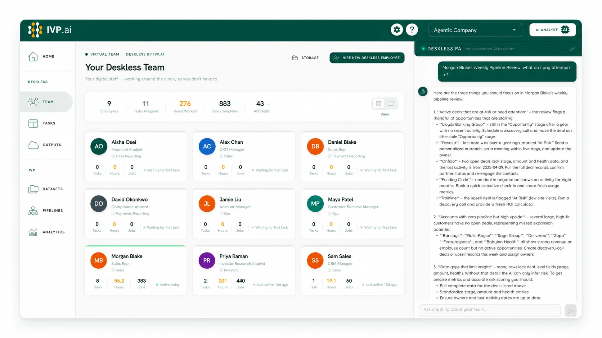Open Analytics in sidebar
The width and height of the screenshot is (602, 338).
coord(46,232)
